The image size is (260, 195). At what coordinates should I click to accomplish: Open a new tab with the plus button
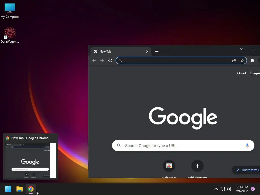[x=157, y=52]
